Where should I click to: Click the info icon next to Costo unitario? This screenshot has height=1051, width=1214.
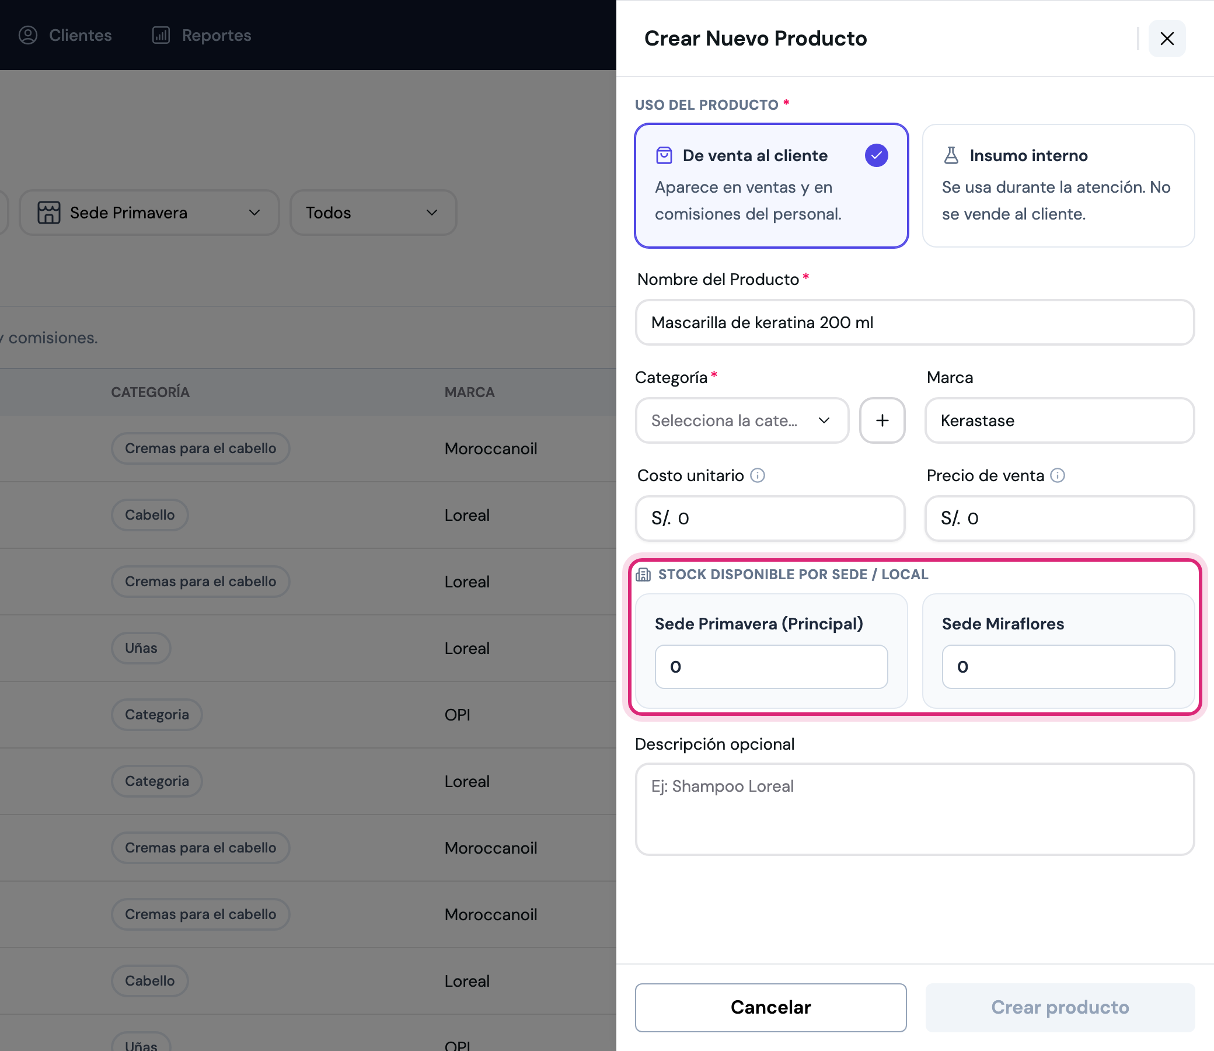point(758,476)
